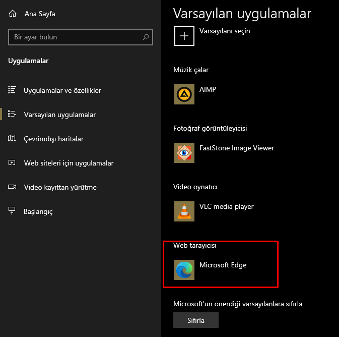Click the Ana Sayfa home icon
Image resolution: width=339 pixels, height=337 pixels.
coord(13,14)
